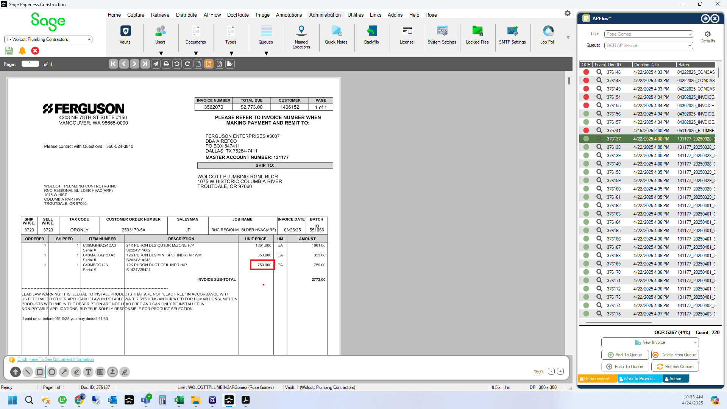Open the Capture menu

[x=136, y=15]
